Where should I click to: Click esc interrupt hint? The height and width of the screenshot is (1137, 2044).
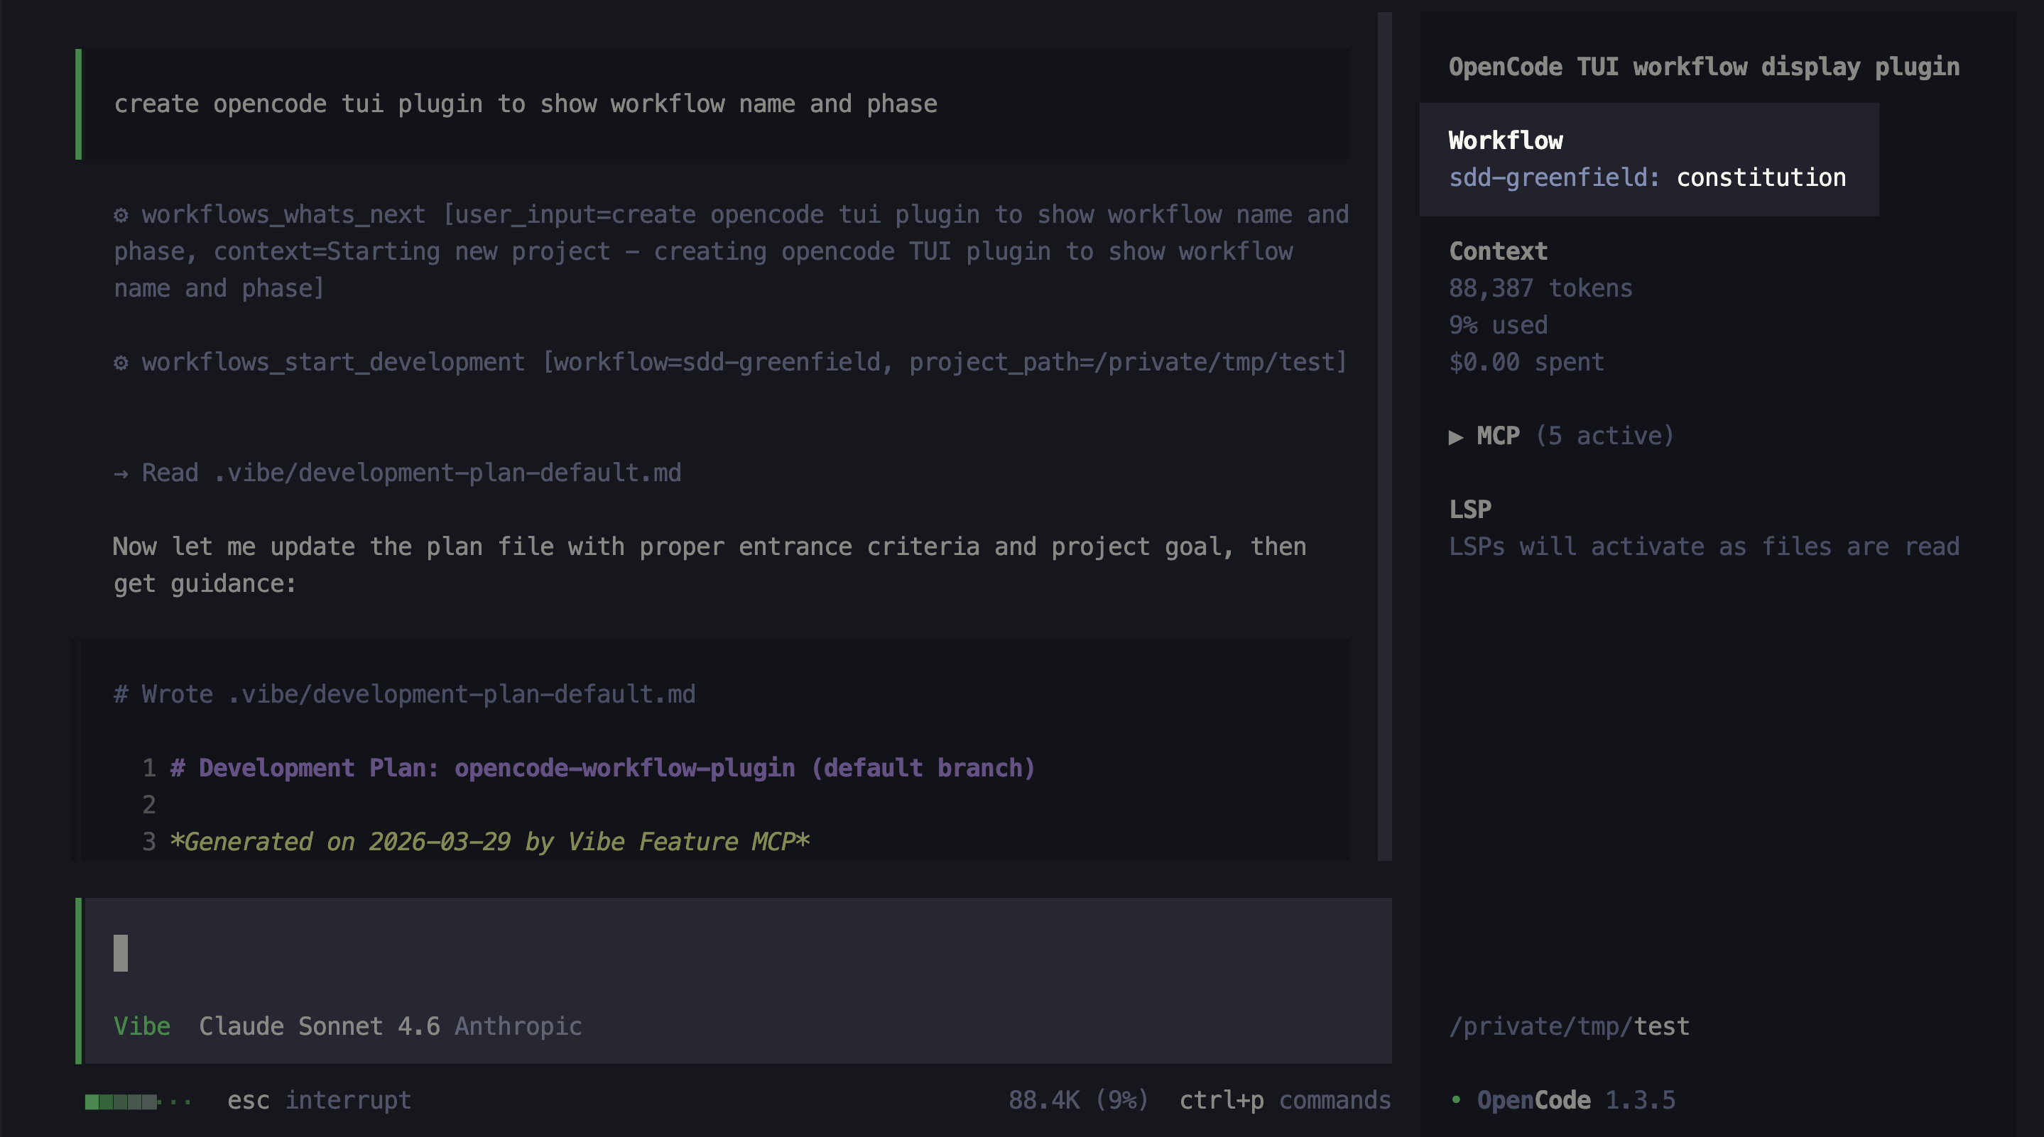pyautogui.click(x=319, y=1101)
